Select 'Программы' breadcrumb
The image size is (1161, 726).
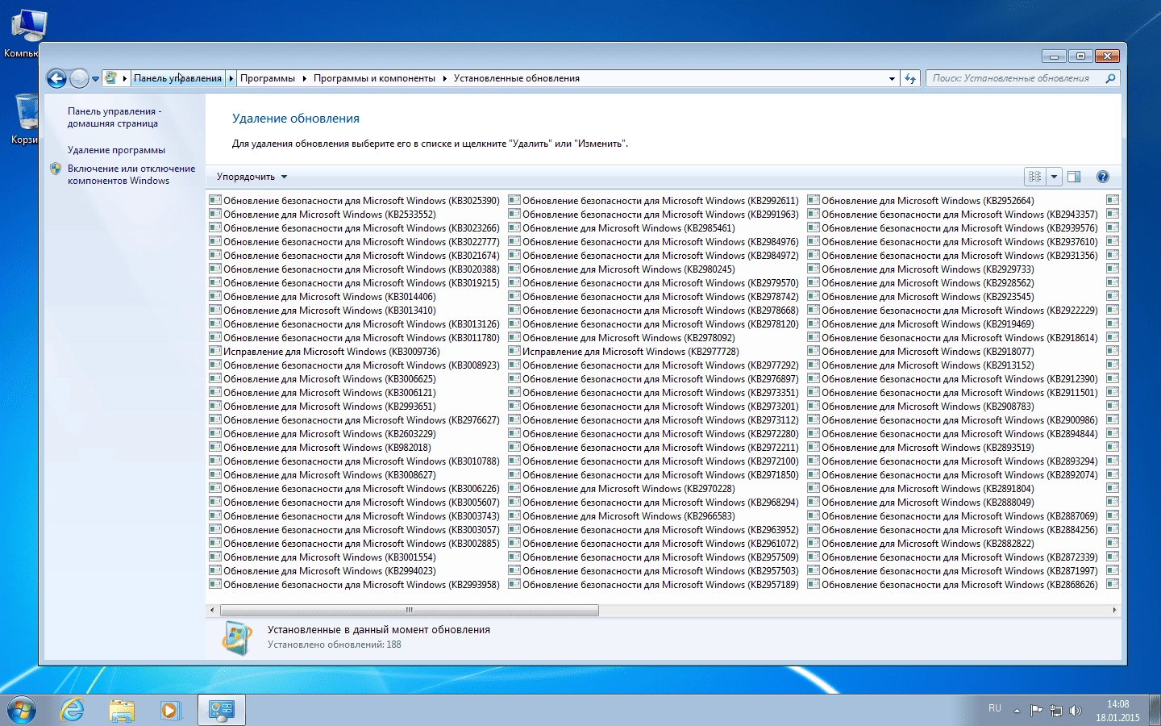pos(268,78)
